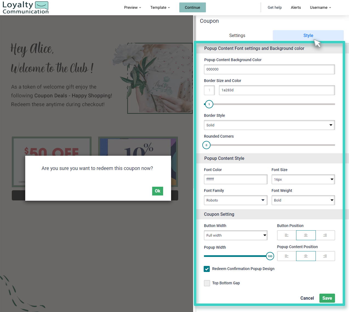Open the Font Family dropdown
The width and height of the screenshot is (349, 312).
(x=235, y=200)
